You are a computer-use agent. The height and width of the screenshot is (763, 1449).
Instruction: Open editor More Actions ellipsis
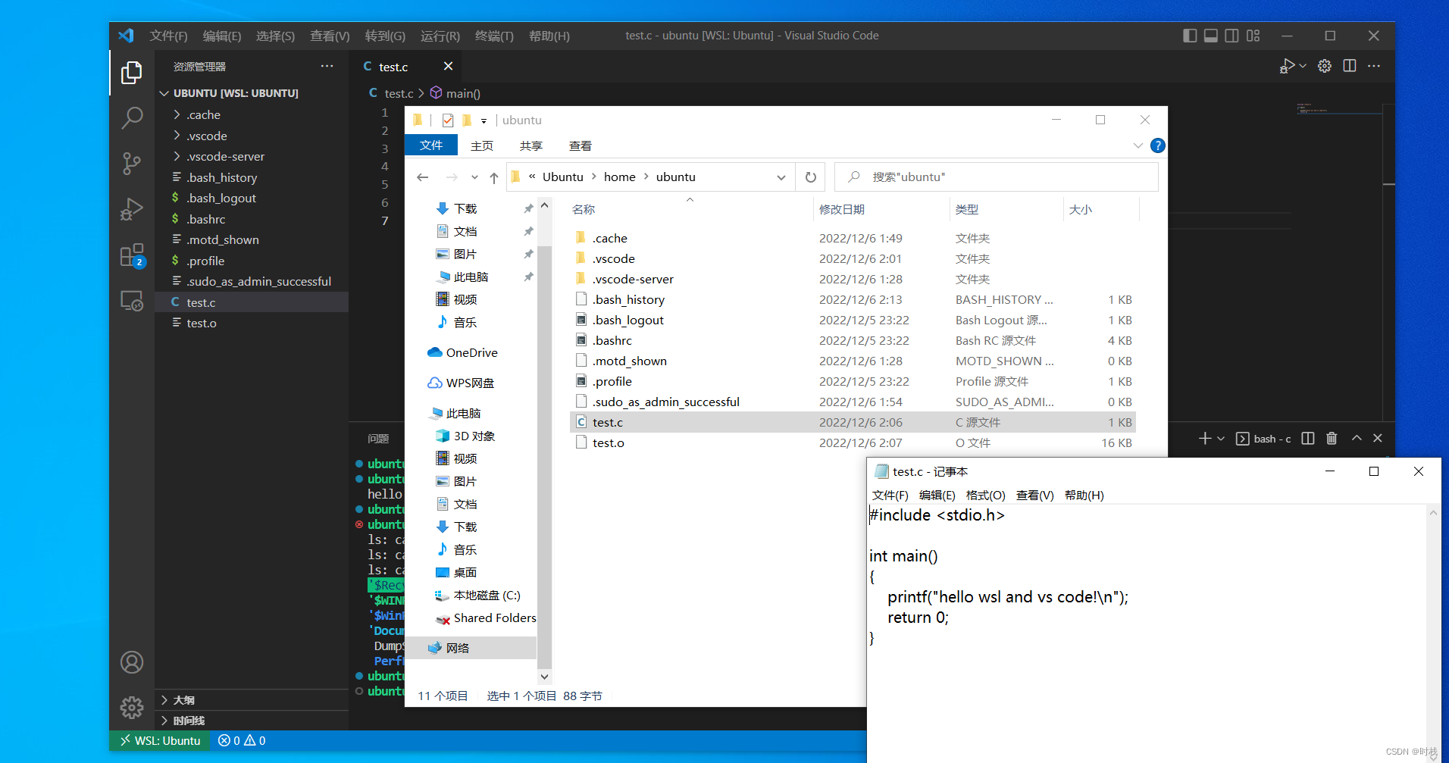pos(1374,66)
